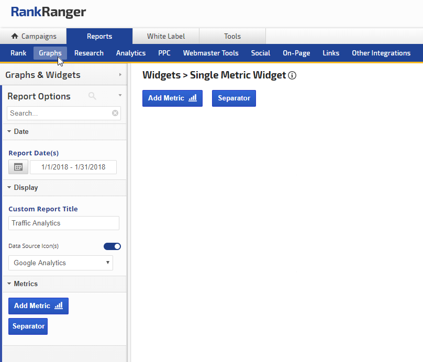
Task: Clear the search box with the X icon
Action: [x=115, y=113]
